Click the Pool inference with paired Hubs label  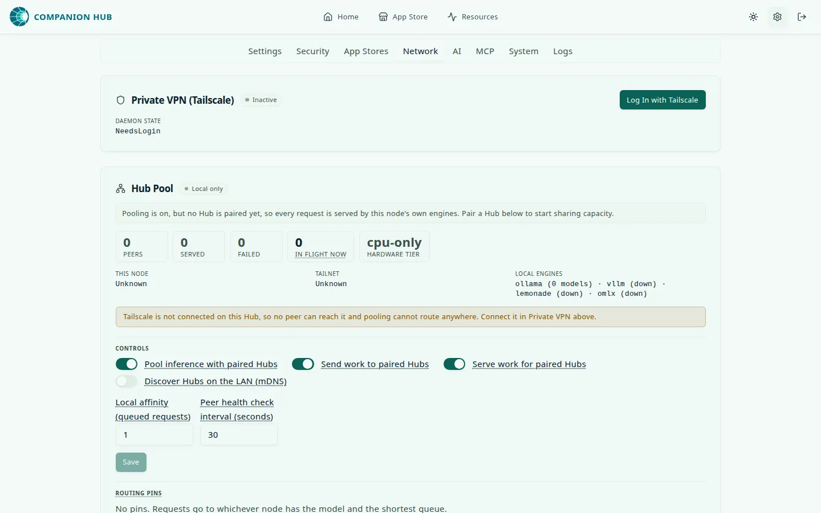(211, 364)
